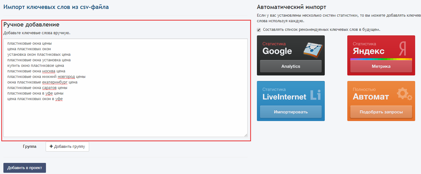Click the LiveInternet "Li" logo icon

point(315,95)
